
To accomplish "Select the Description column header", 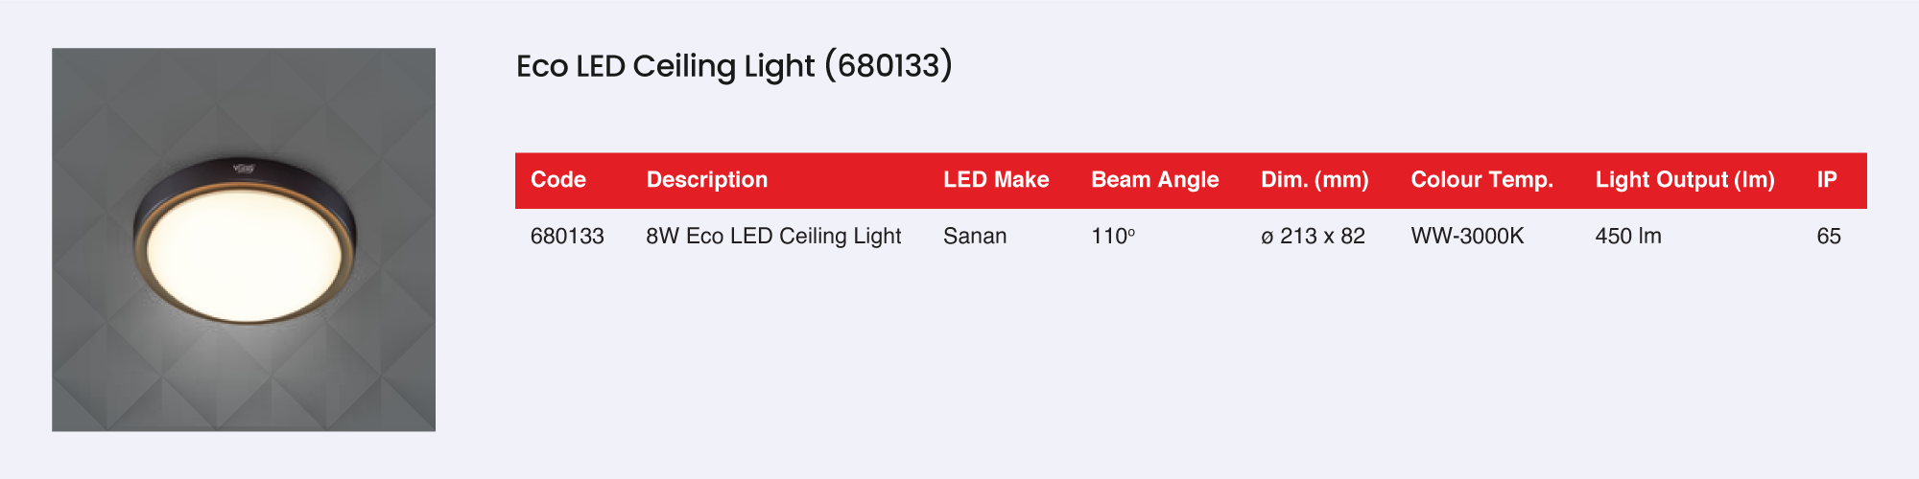I will (x=706, y=180).
